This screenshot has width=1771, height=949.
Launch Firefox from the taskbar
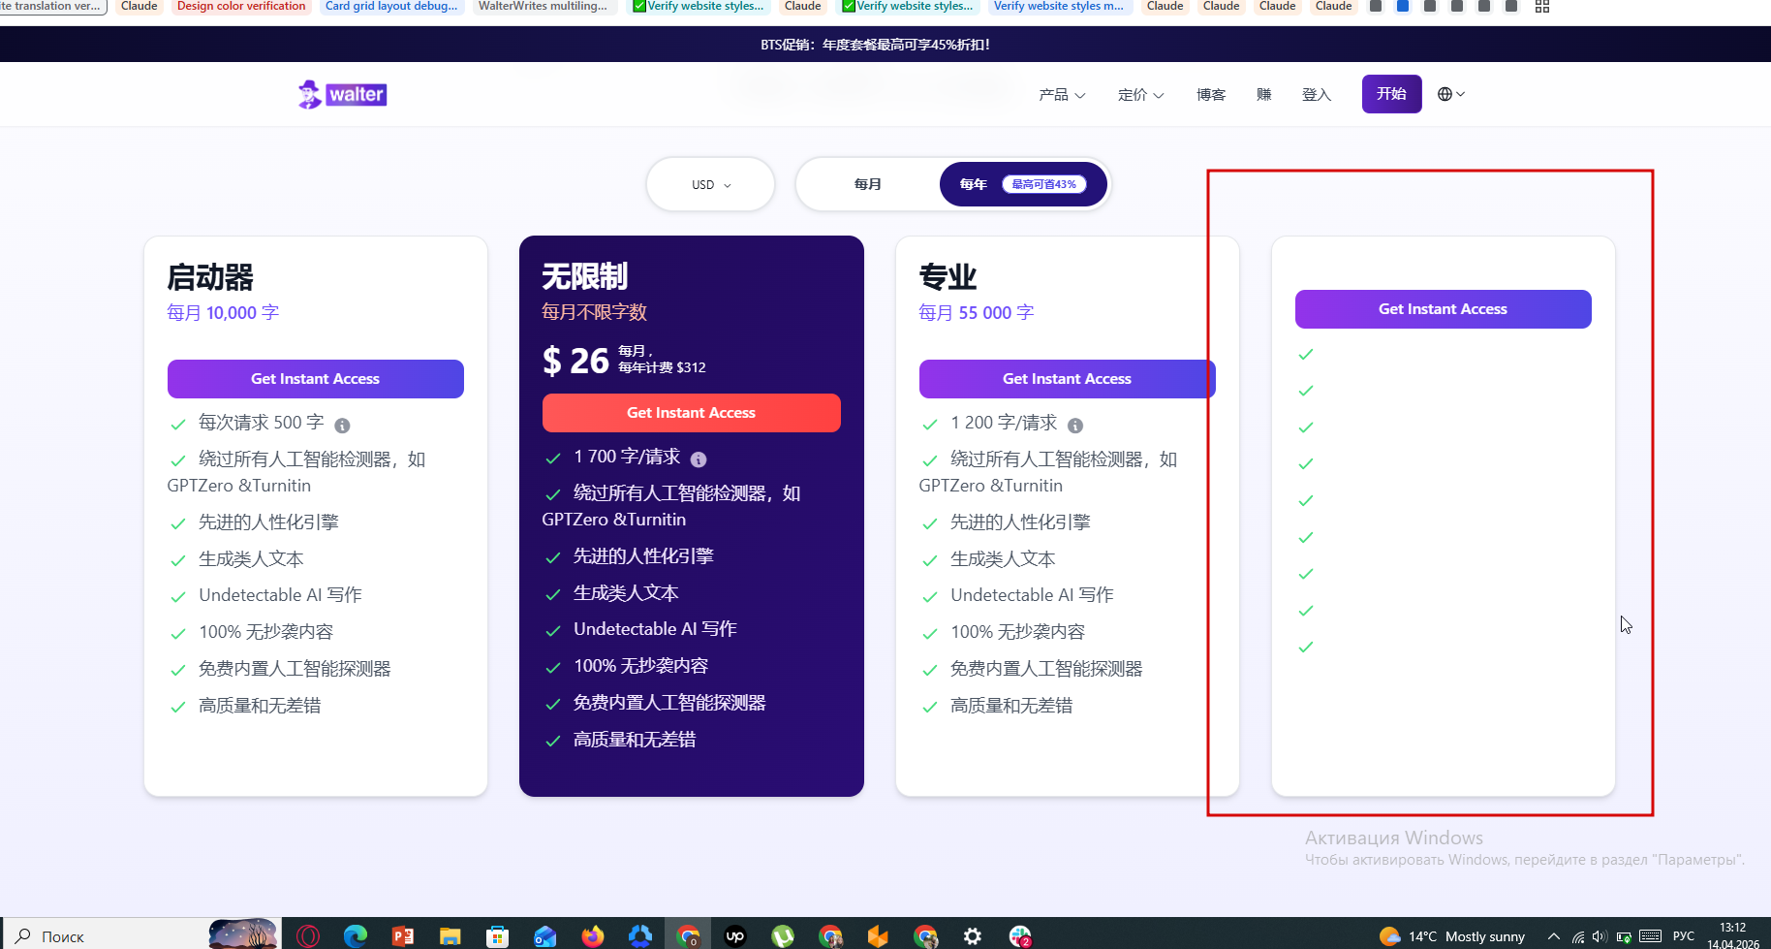[x=593, y=935]
